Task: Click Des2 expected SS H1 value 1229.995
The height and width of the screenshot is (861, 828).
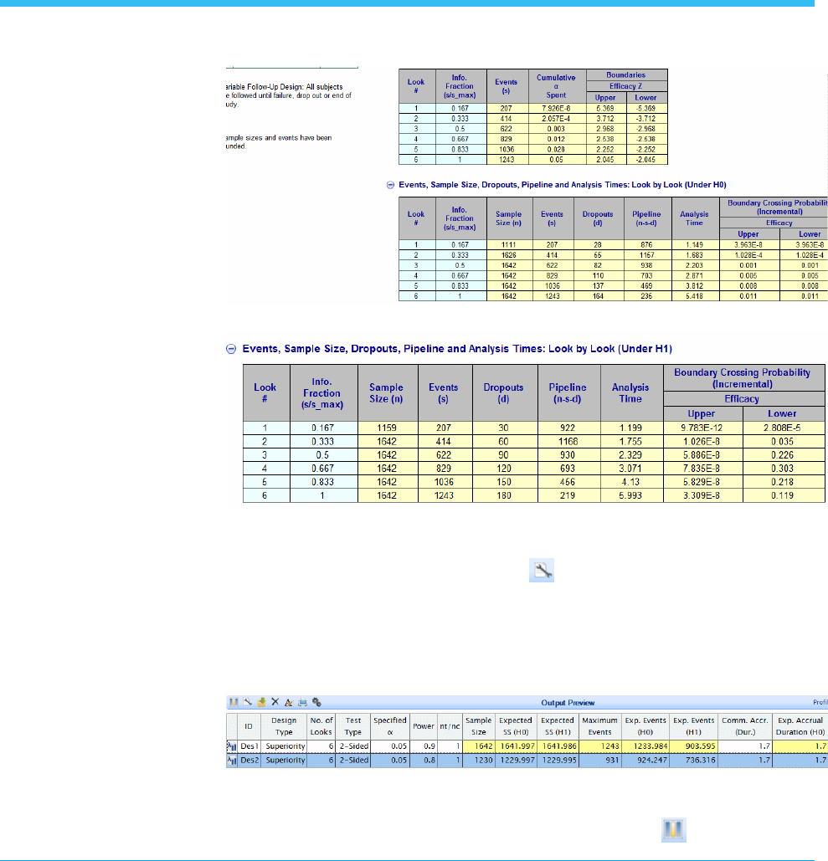Action: coord(557,761)
